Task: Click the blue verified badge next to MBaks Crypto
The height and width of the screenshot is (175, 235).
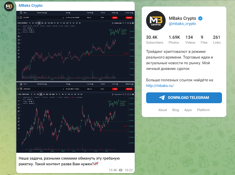Action: click(x=201, y=18)
